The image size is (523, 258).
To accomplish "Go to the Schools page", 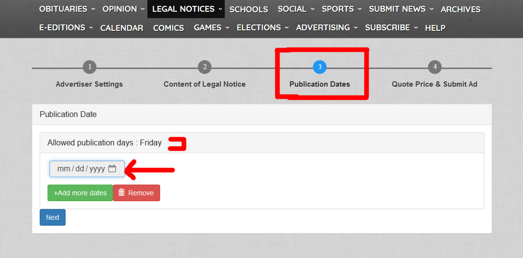I will tap(249, 9).
